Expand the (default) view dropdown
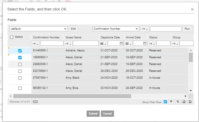Image resolution: width=199 pixels, height=122 pixels. [65, 29]
